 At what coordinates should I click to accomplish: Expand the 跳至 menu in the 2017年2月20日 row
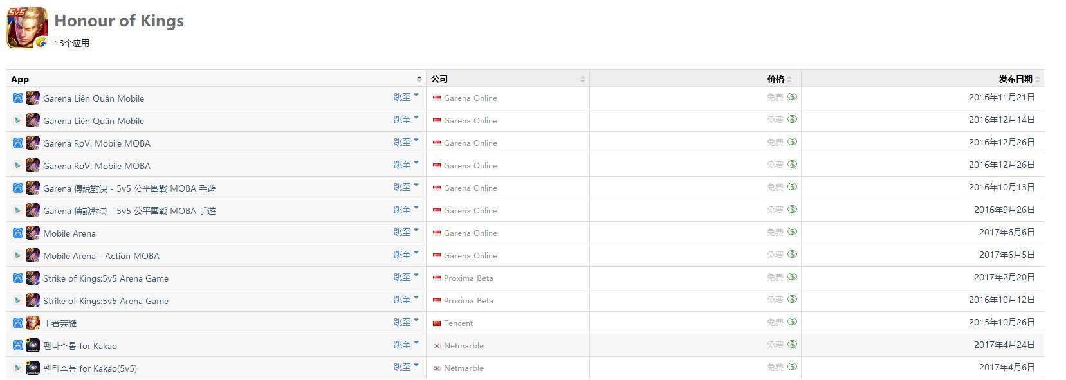click(x=406, y=277)
